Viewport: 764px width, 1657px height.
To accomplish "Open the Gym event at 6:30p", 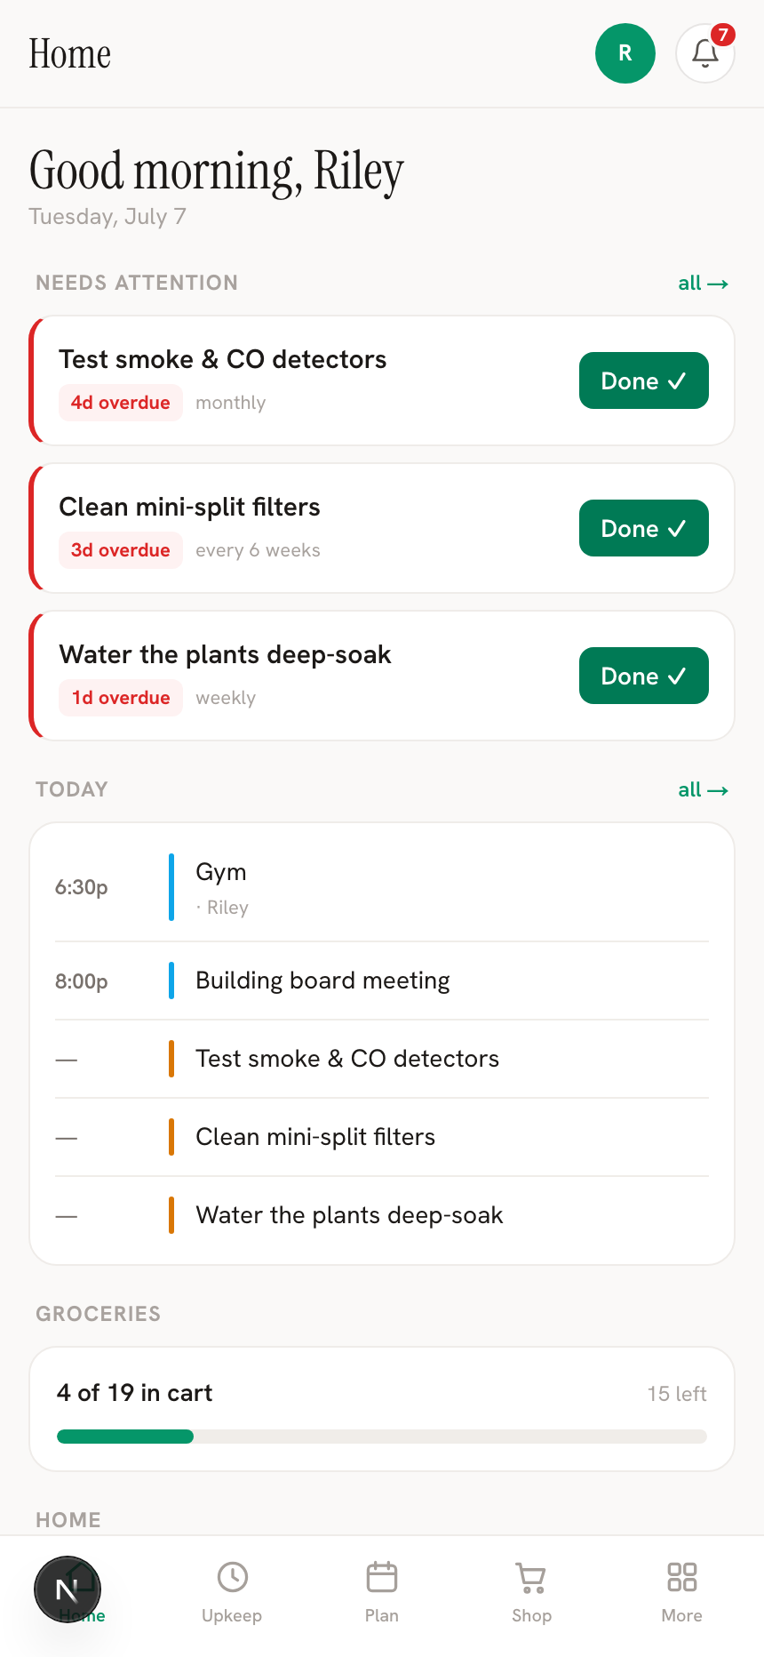I will (382, 887).
